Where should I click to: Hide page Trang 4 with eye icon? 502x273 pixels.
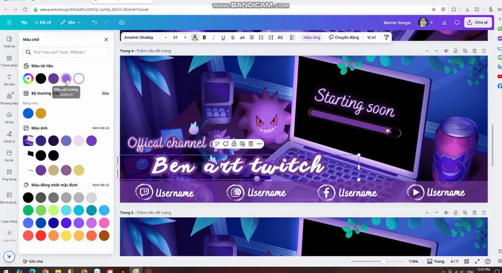(446, 51)
